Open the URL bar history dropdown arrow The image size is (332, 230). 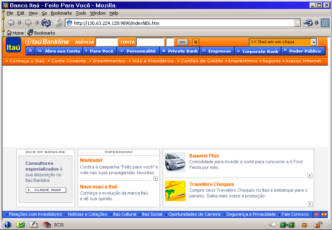tap(298, 23)
